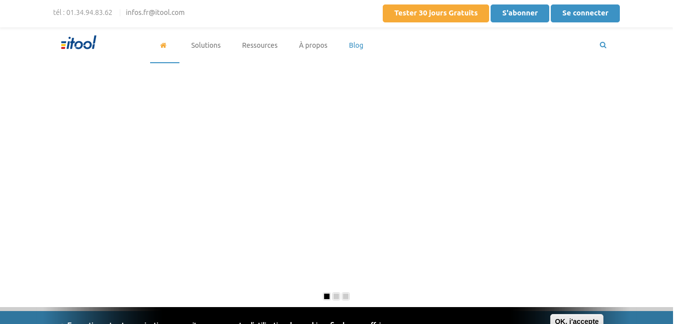The height and width of the screenshot is (324, 679).
Task: Click the itool logo
Action: [x=79, y=43]
